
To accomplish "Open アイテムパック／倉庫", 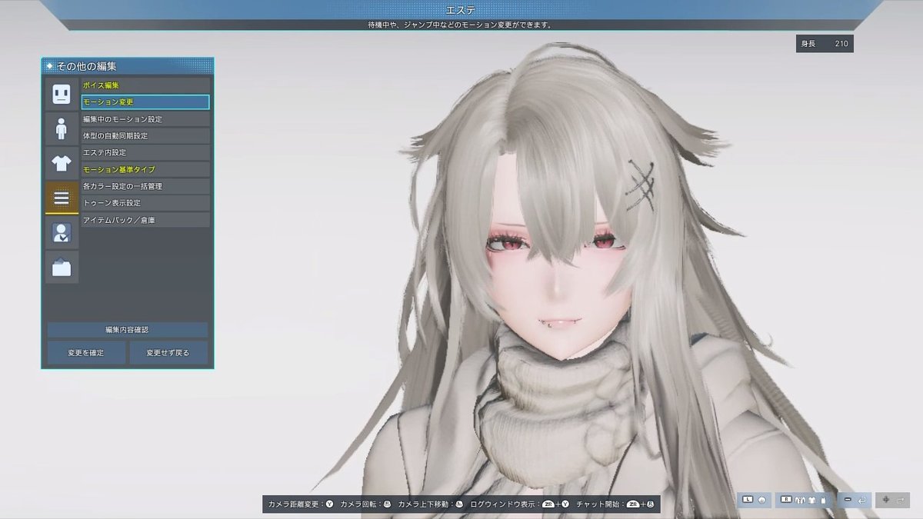I will (x=145, y=220).
